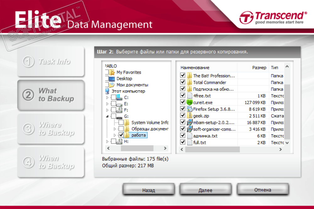
Task: Click the Этот компьютер computer icon
Action: [107, 91]
